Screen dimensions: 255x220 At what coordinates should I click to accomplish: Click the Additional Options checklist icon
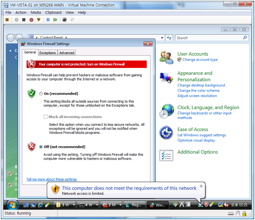(166, 155)
